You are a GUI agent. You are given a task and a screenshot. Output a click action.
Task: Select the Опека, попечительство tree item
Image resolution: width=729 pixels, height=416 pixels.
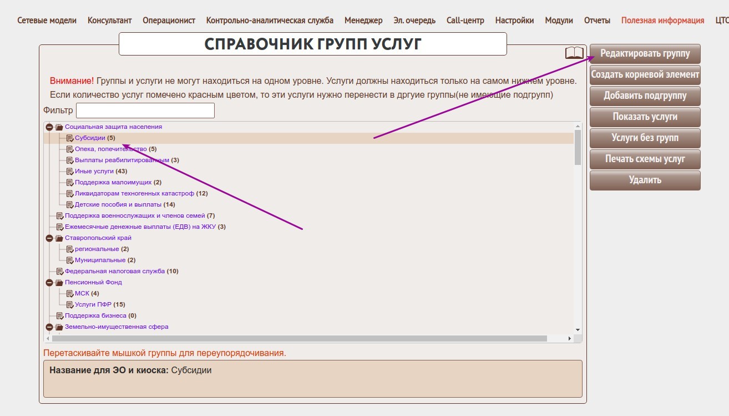click(110, 149)
